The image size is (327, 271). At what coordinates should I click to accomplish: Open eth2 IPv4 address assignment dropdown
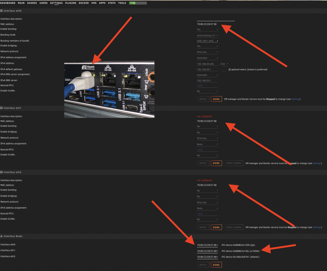point(208,209)
